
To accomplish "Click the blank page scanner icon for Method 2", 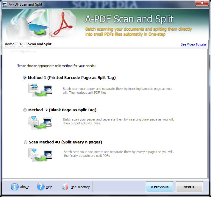I will pos(40,122).
